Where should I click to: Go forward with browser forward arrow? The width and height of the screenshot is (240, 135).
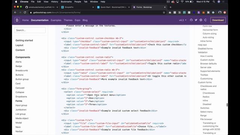click(x=20, y=12)
